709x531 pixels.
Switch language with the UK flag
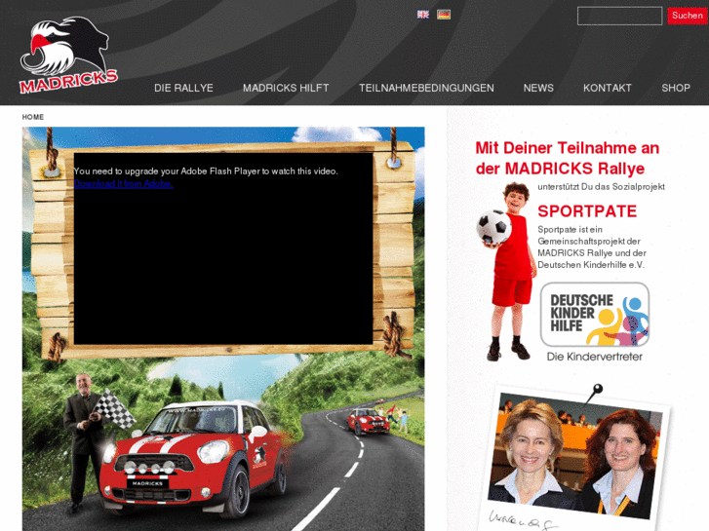click(423, 15)
